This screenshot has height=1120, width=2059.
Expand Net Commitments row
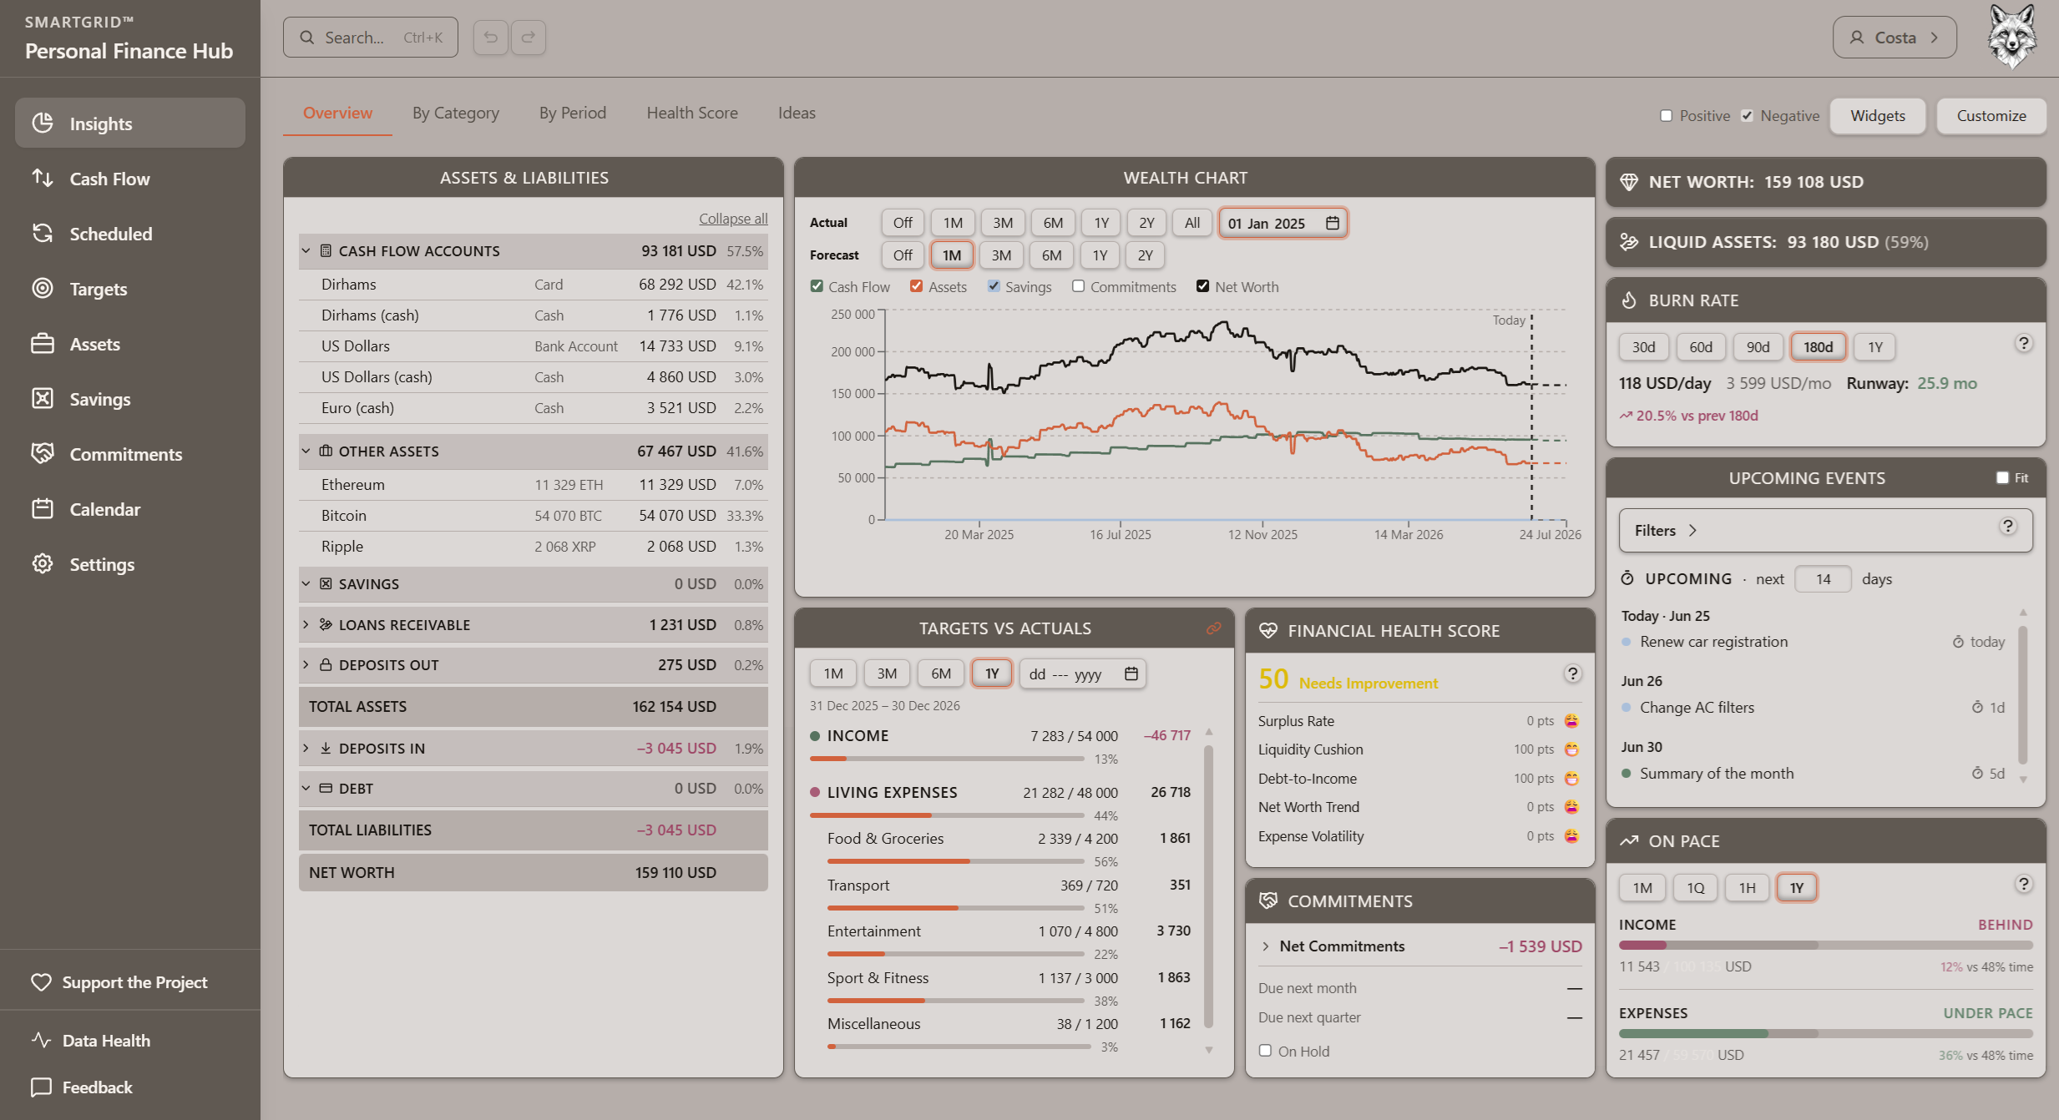coord(1266,946)
